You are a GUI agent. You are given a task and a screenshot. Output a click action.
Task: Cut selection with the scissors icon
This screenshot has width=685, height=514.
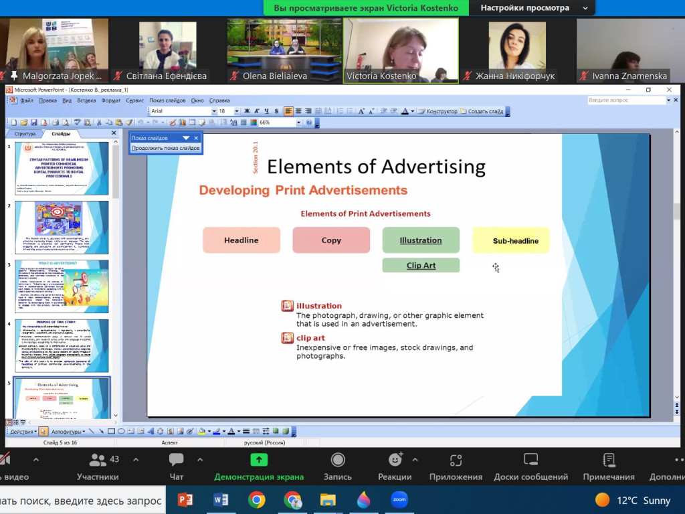tap(99, 123)
